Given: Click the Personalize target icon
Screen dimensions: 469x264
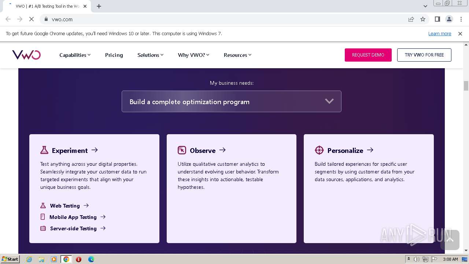Looking at the screenshot, I should pyautogui.click(x=319, y=150).
